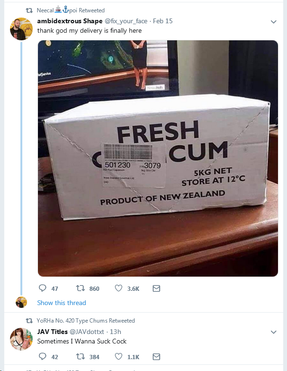Click the JAV Titles profile avatar
The width and height of the screenshot is (287, 371).
[x=21, y=339]
